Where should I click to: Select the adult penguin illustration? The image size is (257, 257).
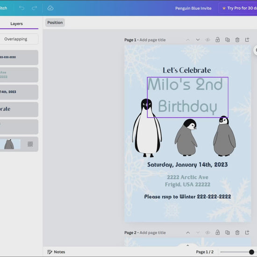click(x=147, y=128)
